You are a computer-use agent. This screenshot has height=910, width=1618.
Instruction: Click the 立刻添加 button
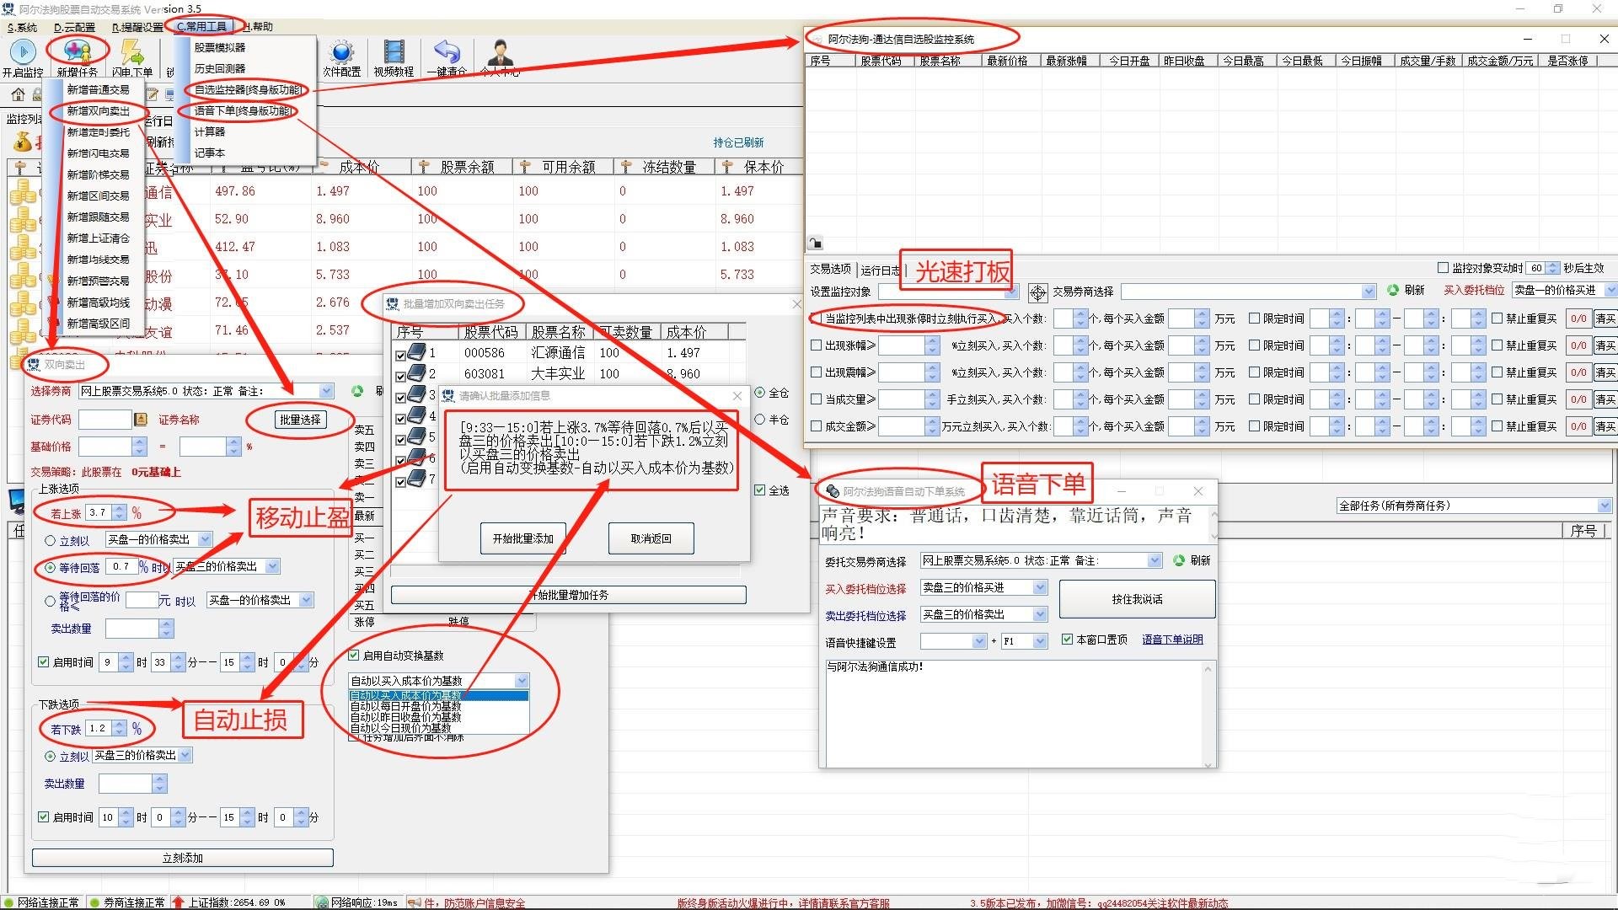click(x=183, y=858)
